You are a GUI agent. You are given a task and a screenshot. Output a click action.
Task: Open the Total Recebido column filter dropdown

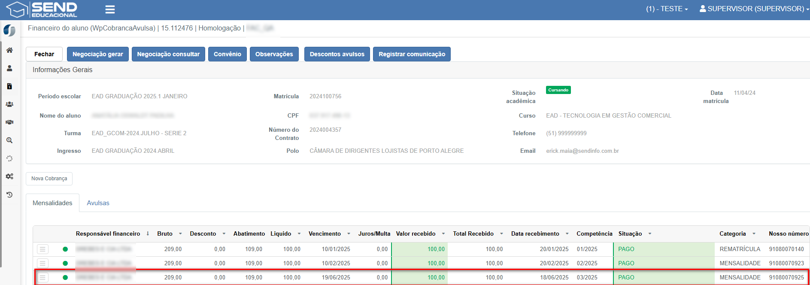tap(501, 233)
